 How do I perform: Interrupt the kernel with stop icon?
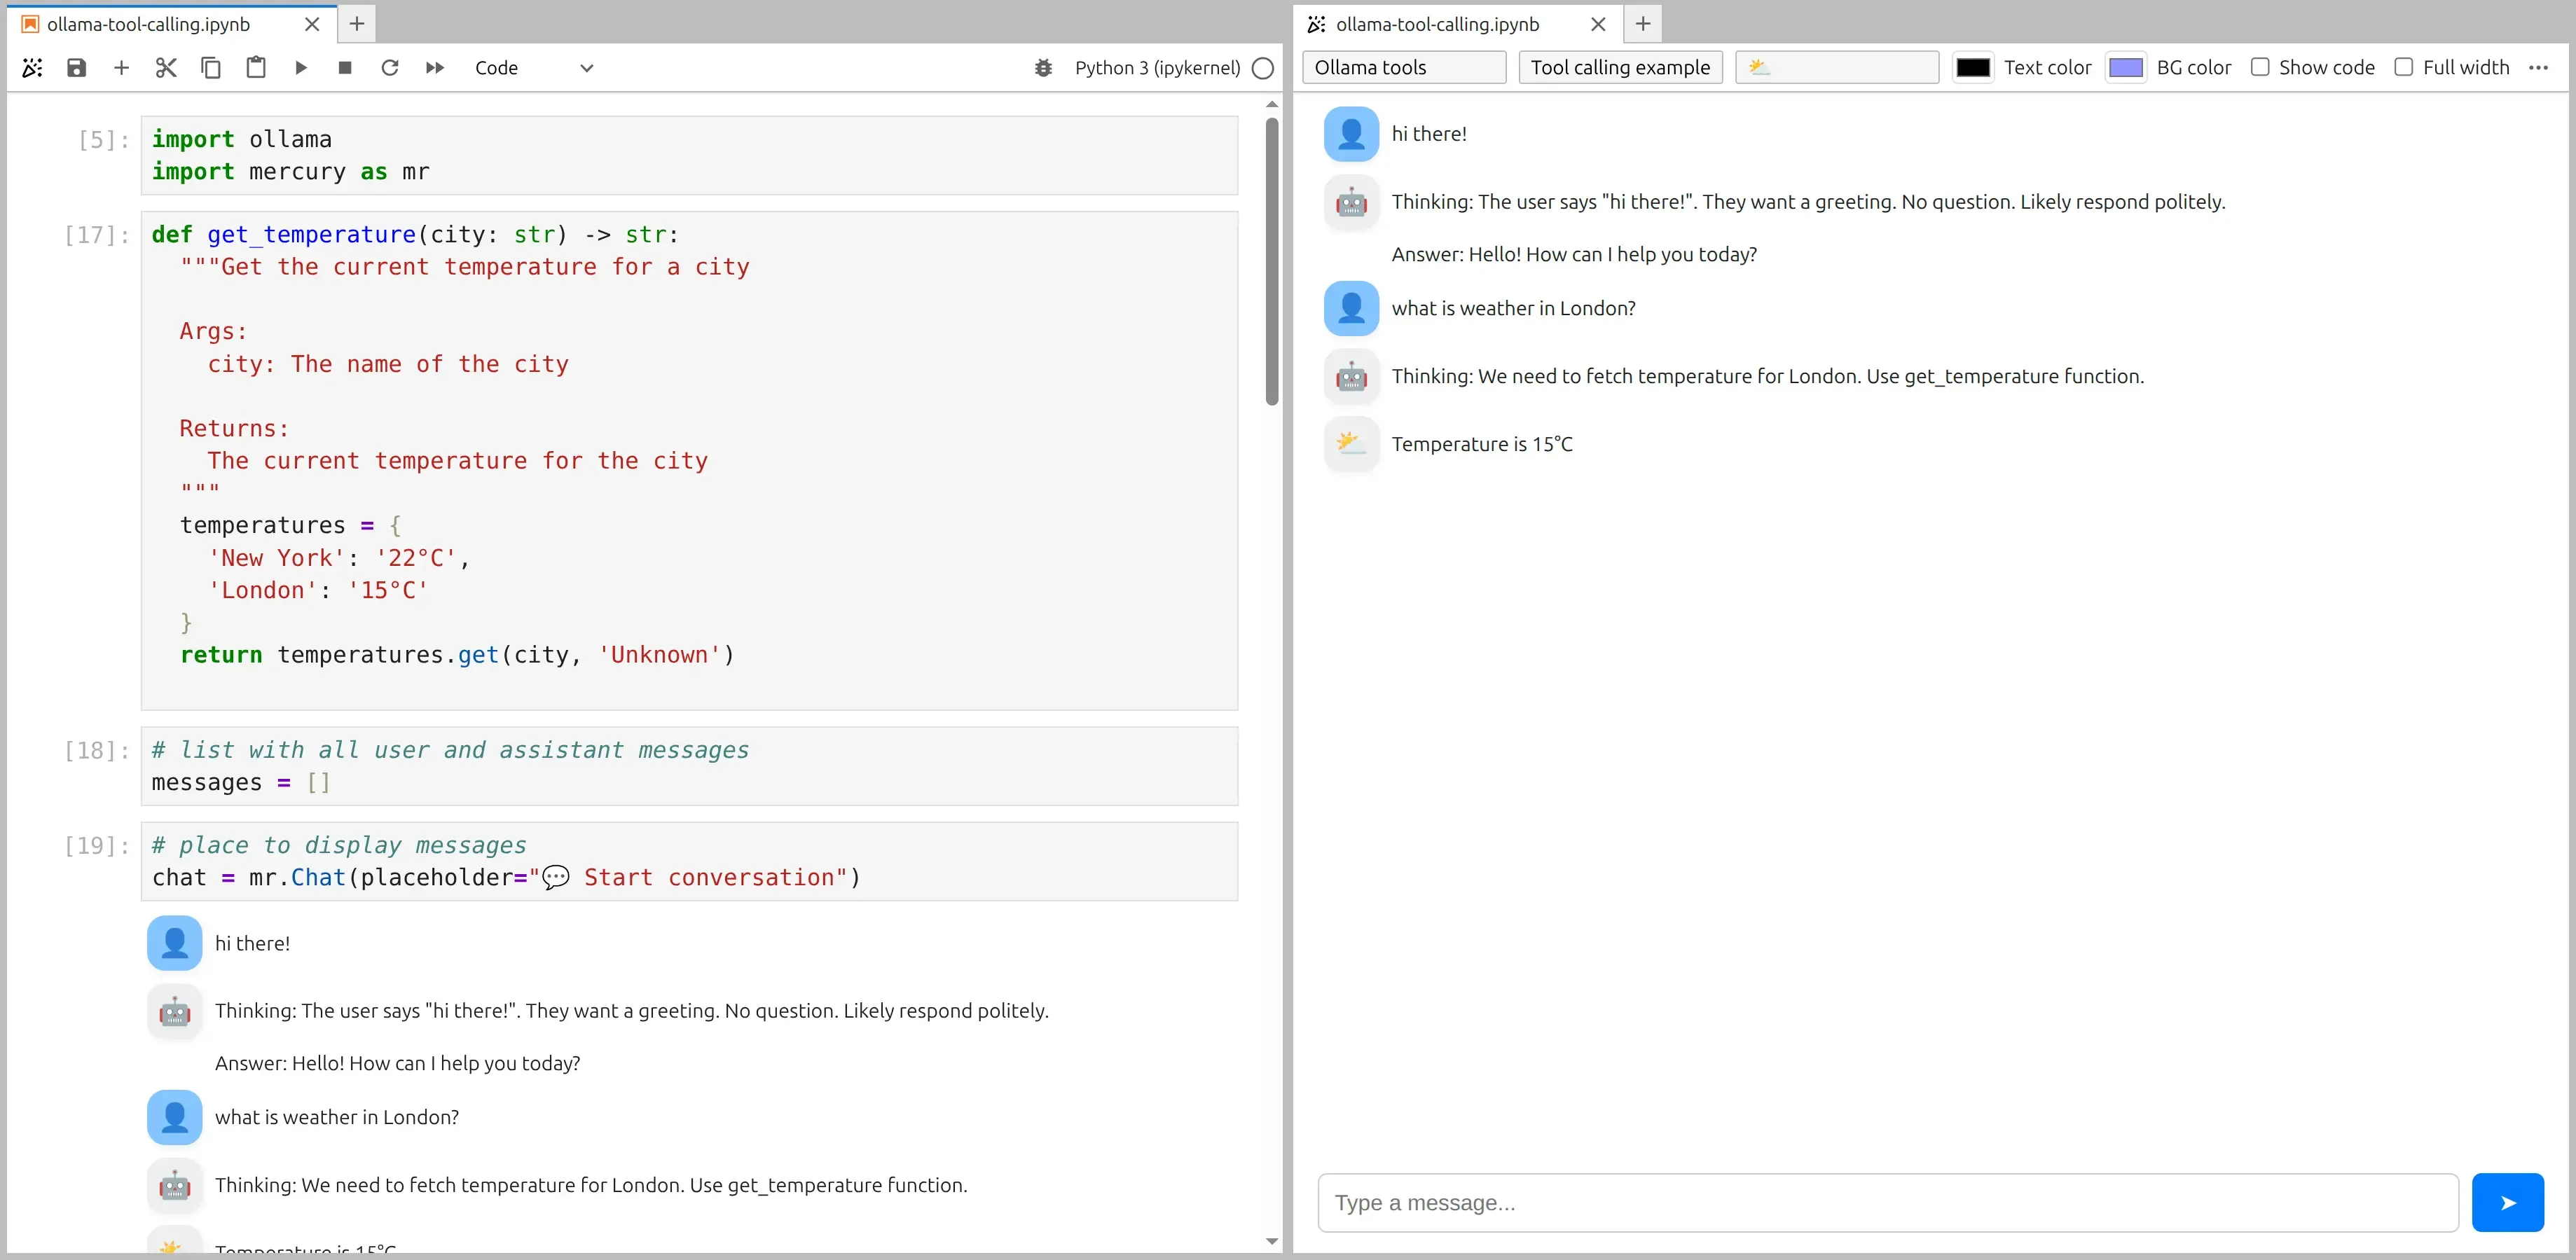tap(345, 67)
